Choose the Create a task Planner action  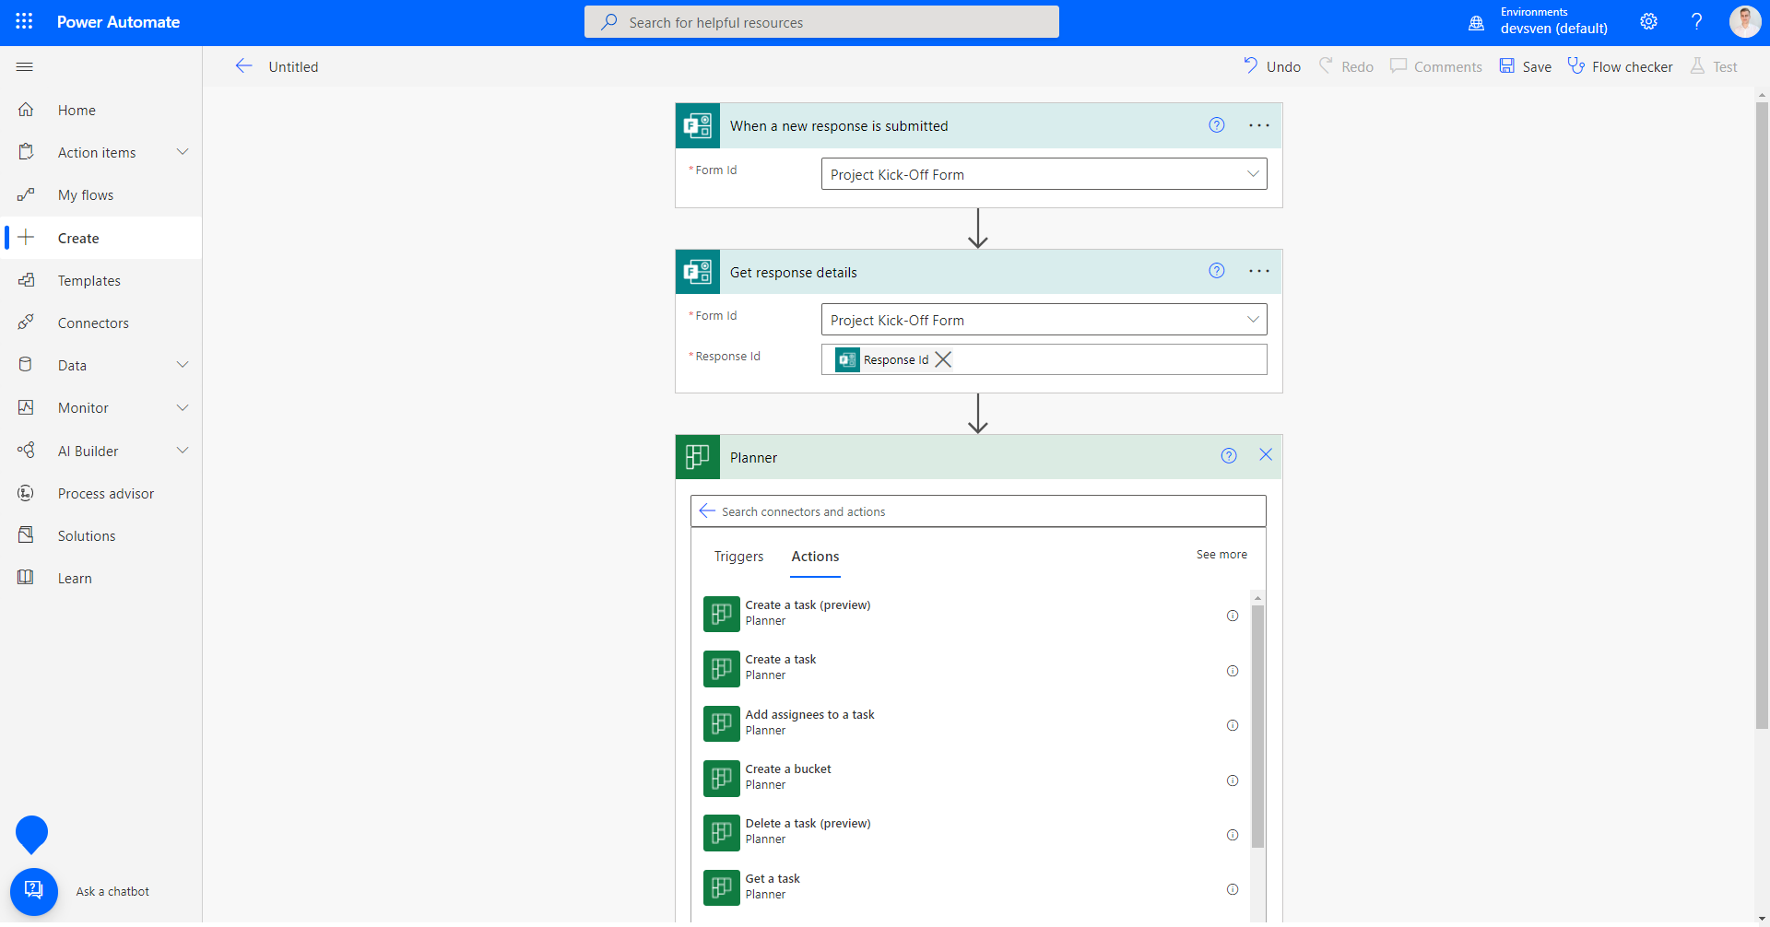972,668
